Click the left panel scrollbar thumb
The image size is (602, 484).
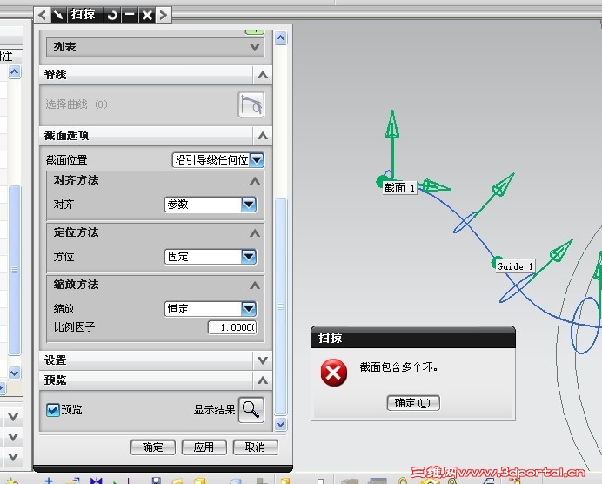pos(14,270)
